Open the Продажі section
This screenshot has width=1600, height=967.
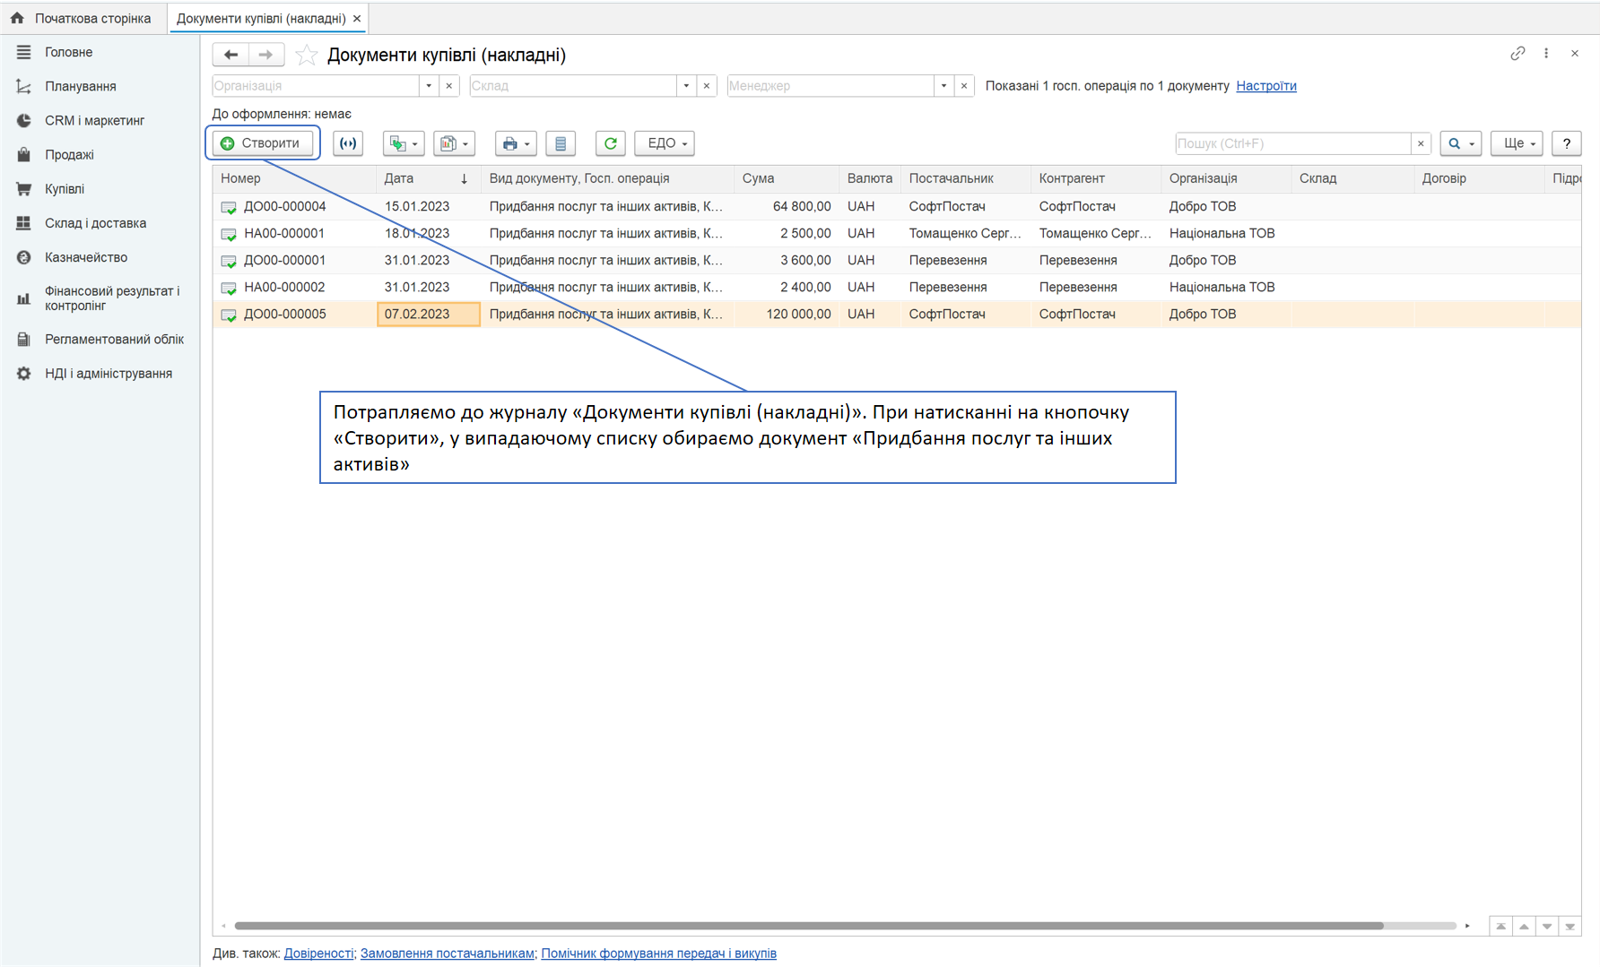69,154
